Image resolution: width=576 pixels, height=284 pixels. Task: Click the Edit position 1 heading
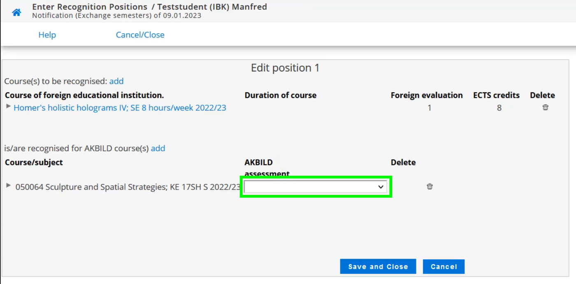tap(285, 68)
